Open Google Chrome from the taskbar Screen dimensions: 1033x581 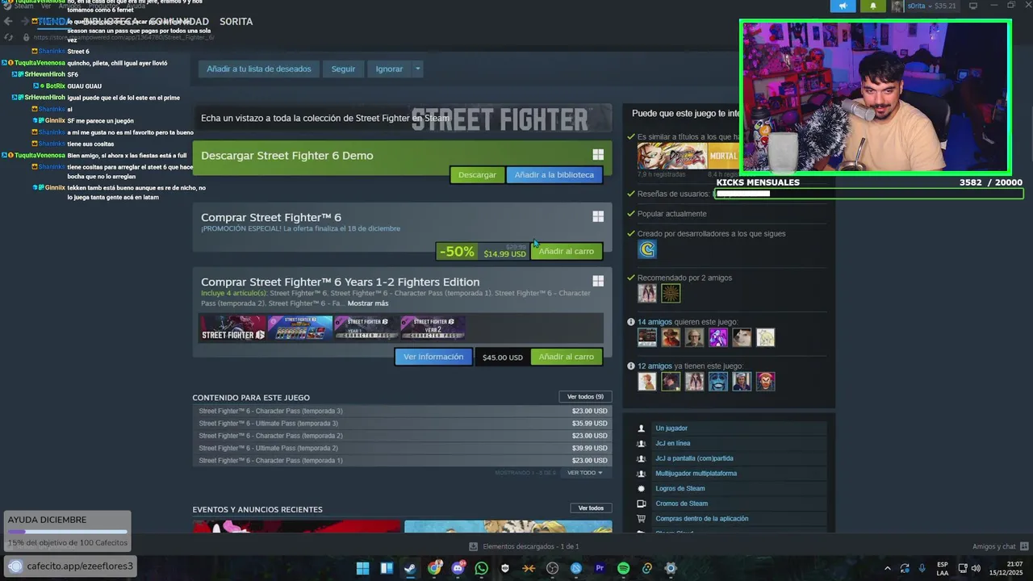[x=434, y=568]
